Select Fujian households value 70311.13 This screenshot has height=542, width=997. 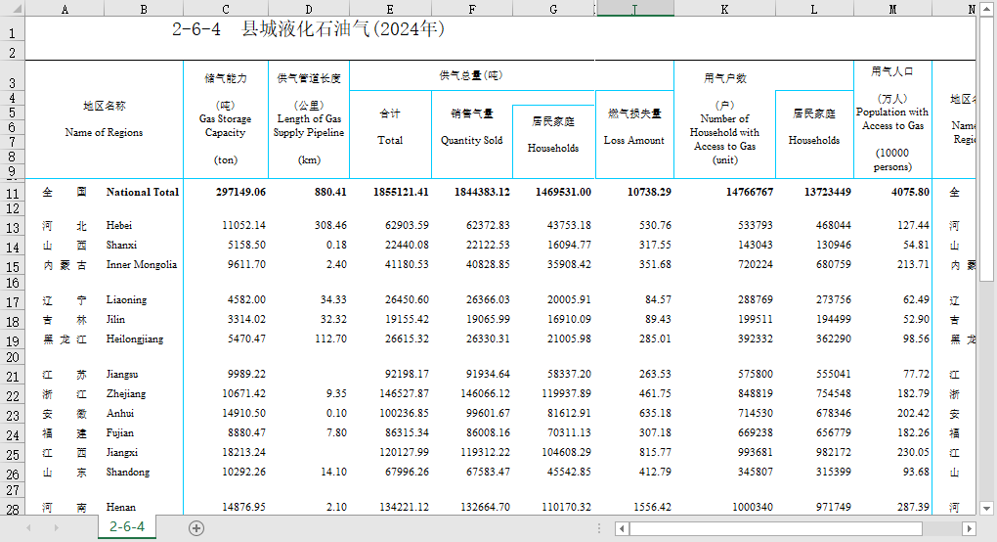(553, 432)
